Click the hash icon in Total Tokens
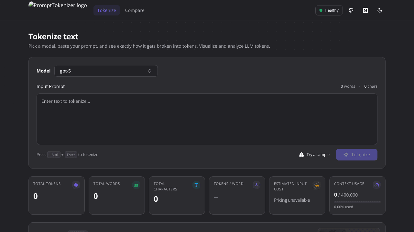414x232 pixels. (x=76, y=185)
